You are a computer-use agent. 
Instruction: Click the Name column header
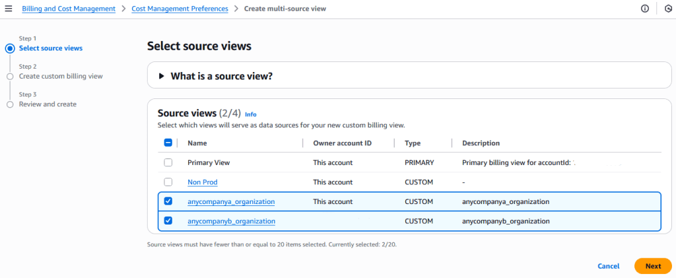tap(197, 143)
